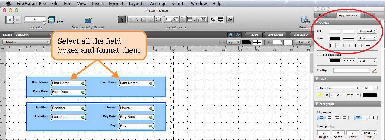Select the Web Viewer tool
This screenshot has height=140, width=385.
pos(204,20)
